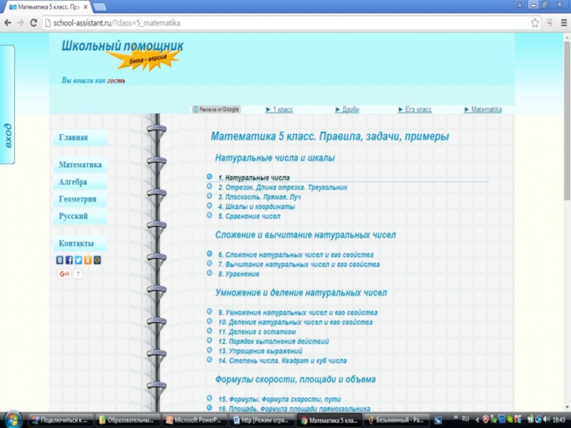Open lesson '12. Порядок выполнения действий'
Screen dimensions: 571x428
tap(273, 342)
